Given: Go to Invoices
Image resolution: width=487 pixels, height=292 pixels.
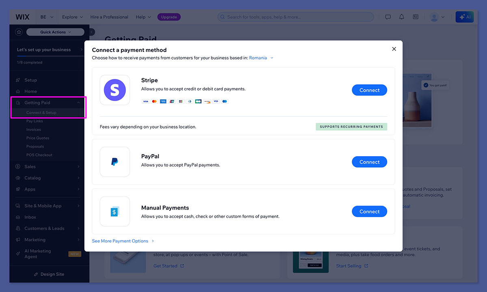Looking at the screenshot, I should 34,130.
